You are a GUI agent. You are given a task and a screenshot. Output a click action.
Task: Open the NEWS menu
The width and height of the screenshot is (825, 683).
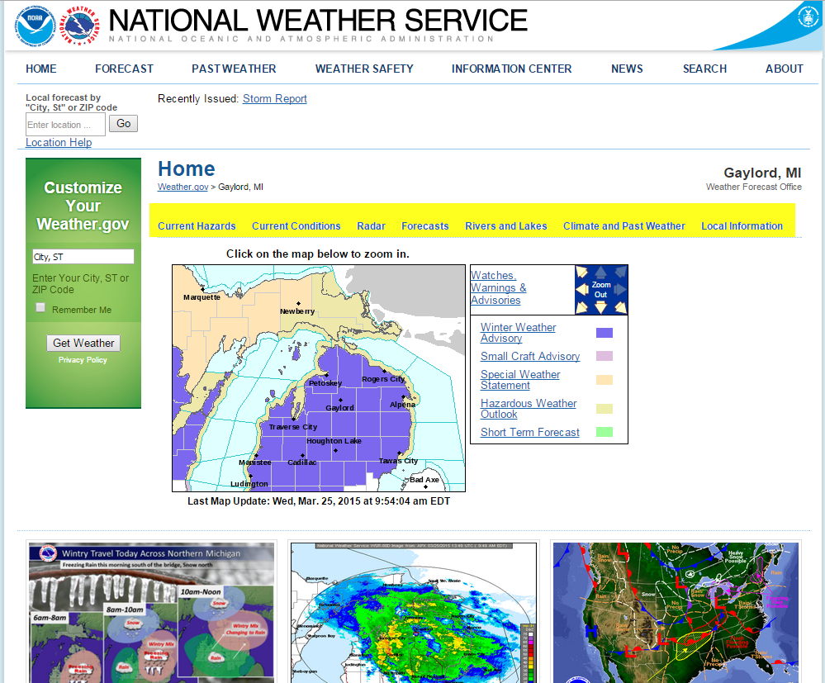[x=627, y=69]
